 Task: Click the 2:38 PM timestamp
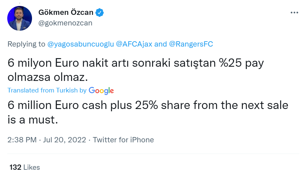[22, 140]
